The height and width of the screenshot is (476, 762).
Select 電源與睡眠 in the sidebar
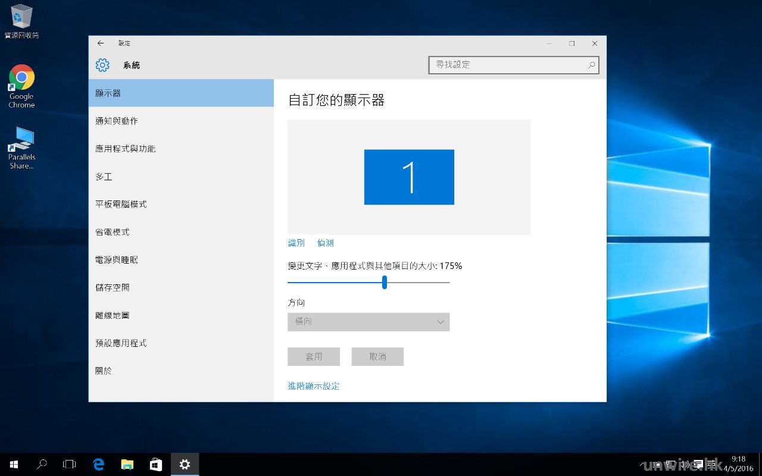(x=117, y=260)
